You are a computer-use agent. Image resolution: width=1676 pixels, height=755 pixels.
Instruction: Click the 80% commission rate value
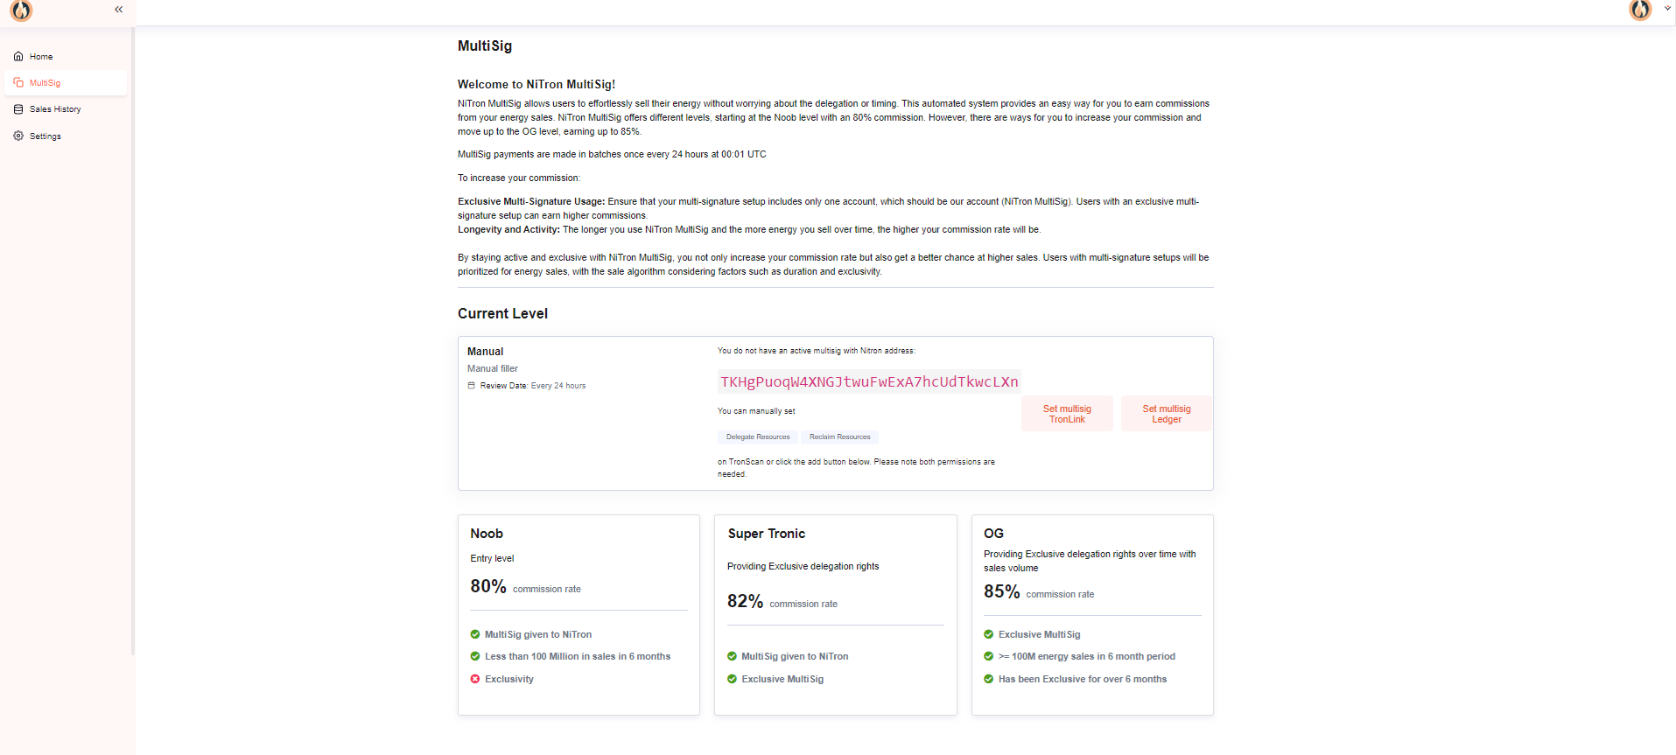pos(488,586)
